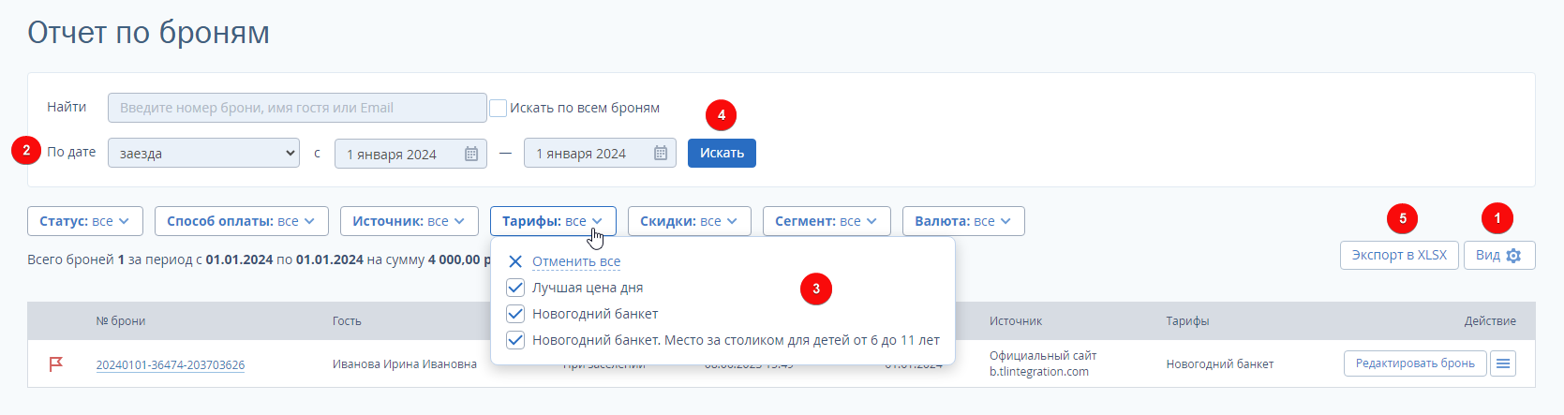Expand the Источник filter dropdown
This screenshot has height=415, width=1564.
click(409, 221)
